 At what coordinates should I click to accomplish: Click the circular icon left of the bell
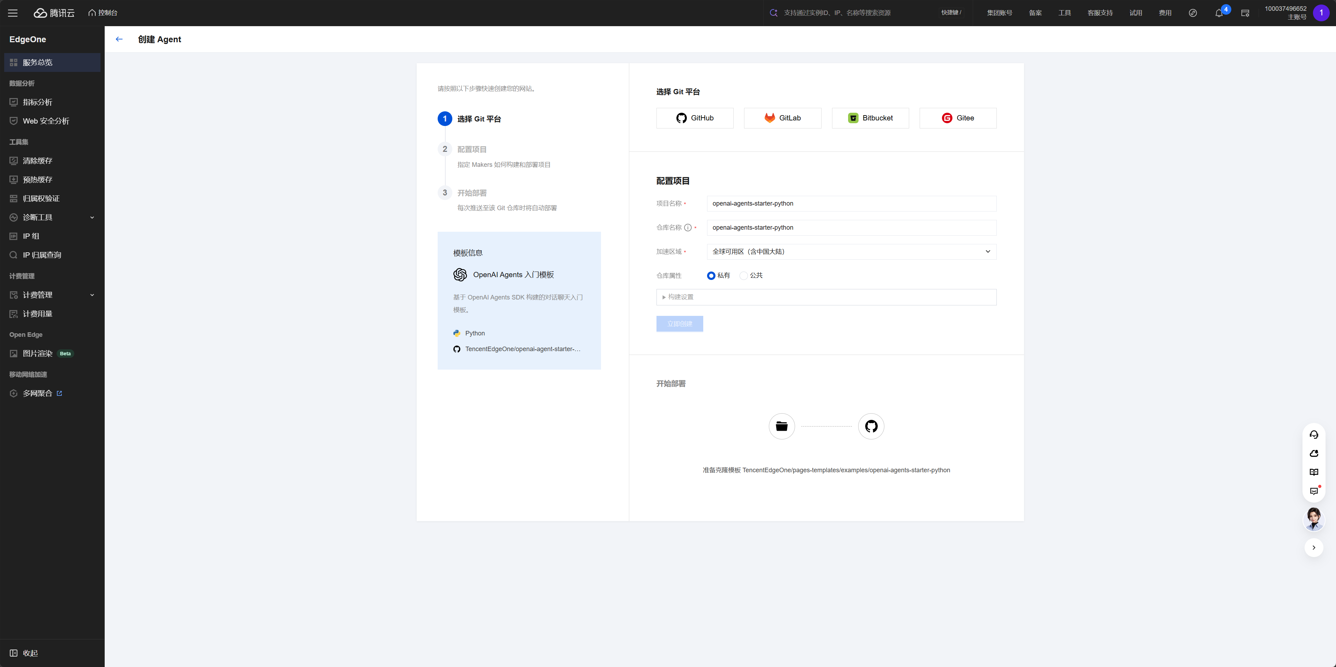1193,13
